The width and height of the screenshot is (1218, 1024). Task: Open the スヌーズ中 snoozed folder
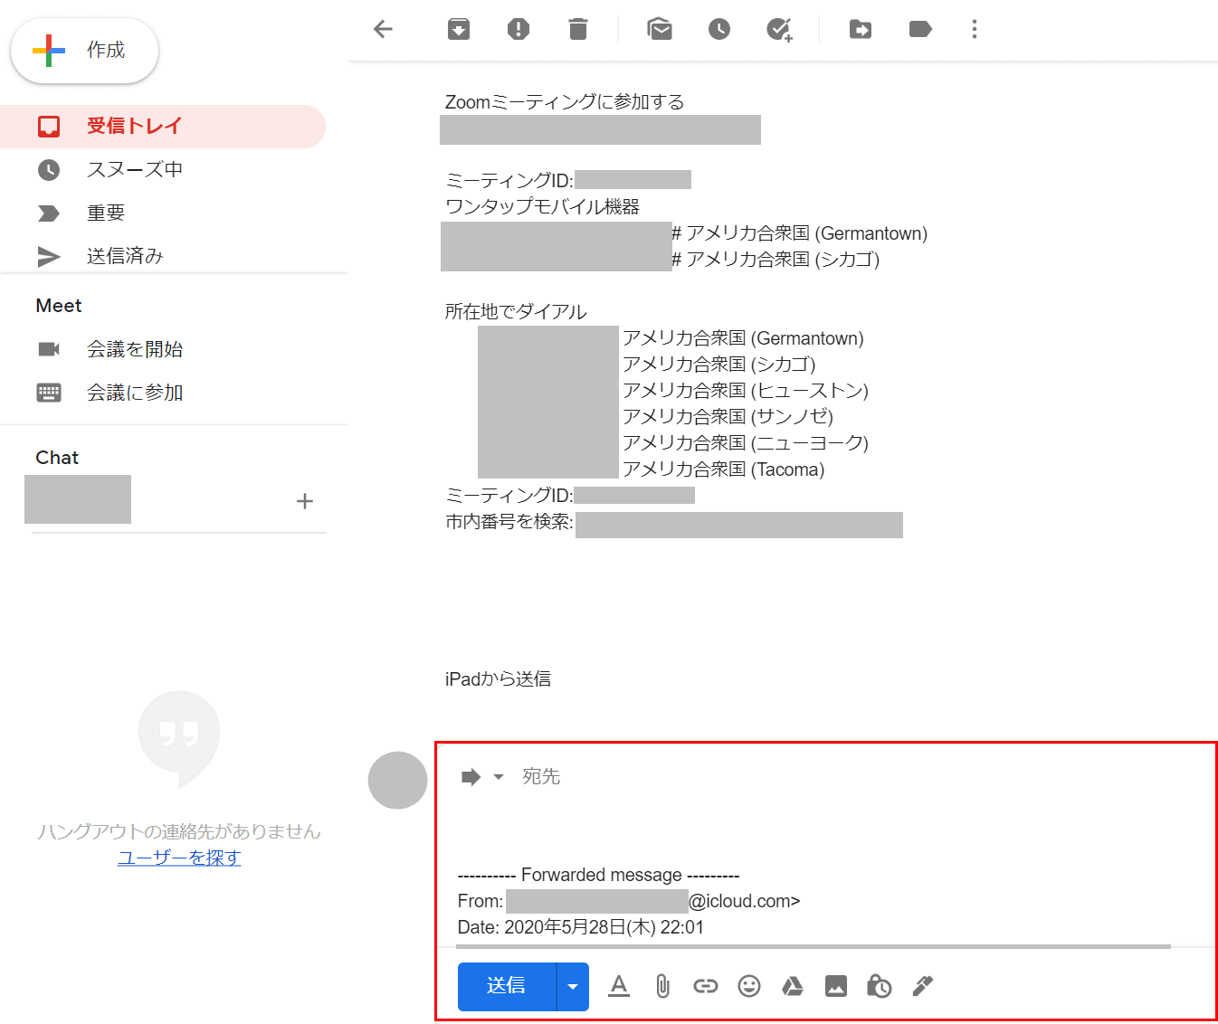coord(163,169)
